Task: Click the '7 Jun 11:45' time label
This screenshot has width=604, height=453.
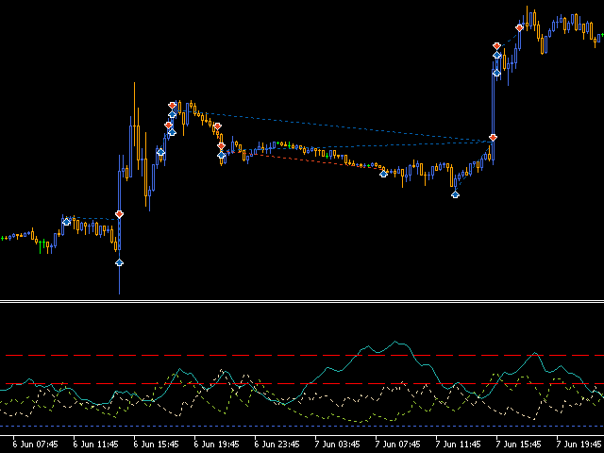Action: click(x=458, y=445)
